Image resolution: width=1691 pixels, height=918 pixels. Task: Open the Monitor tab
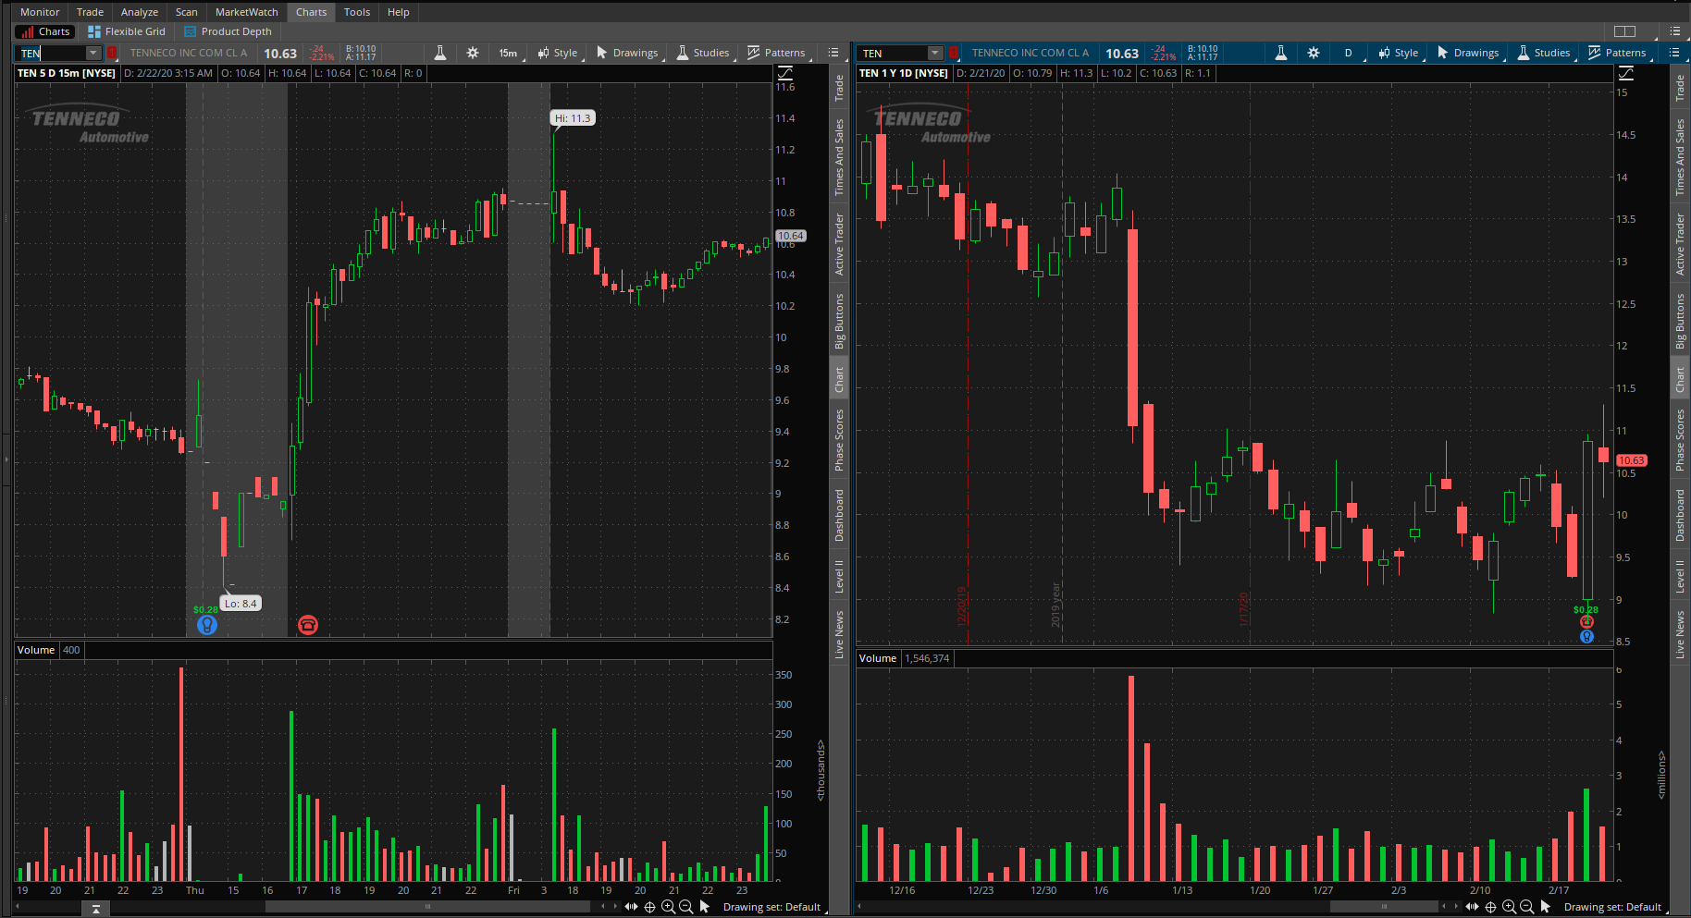click(40, 12)
